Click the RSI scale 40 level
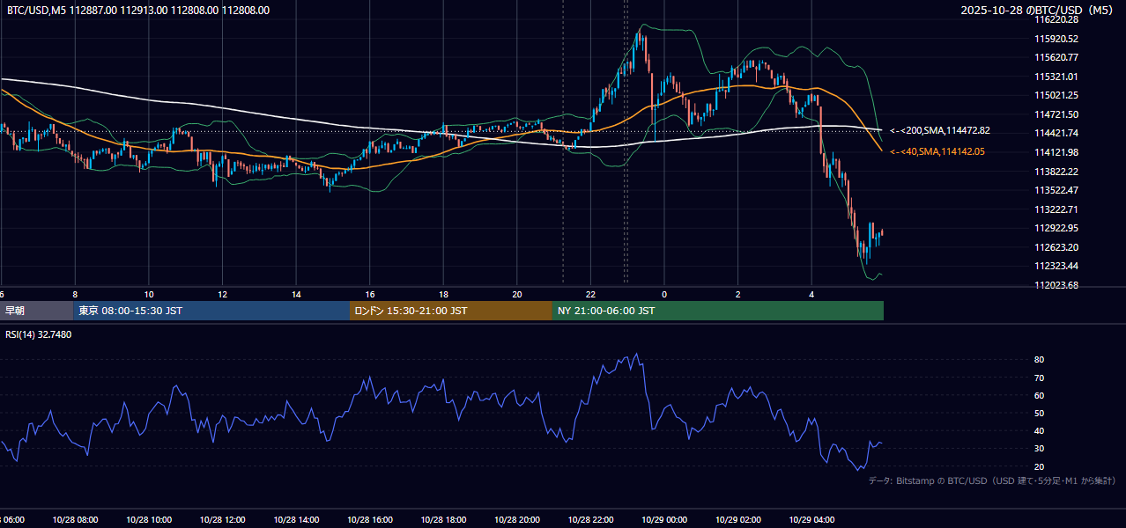 (x=1039, y=430)
